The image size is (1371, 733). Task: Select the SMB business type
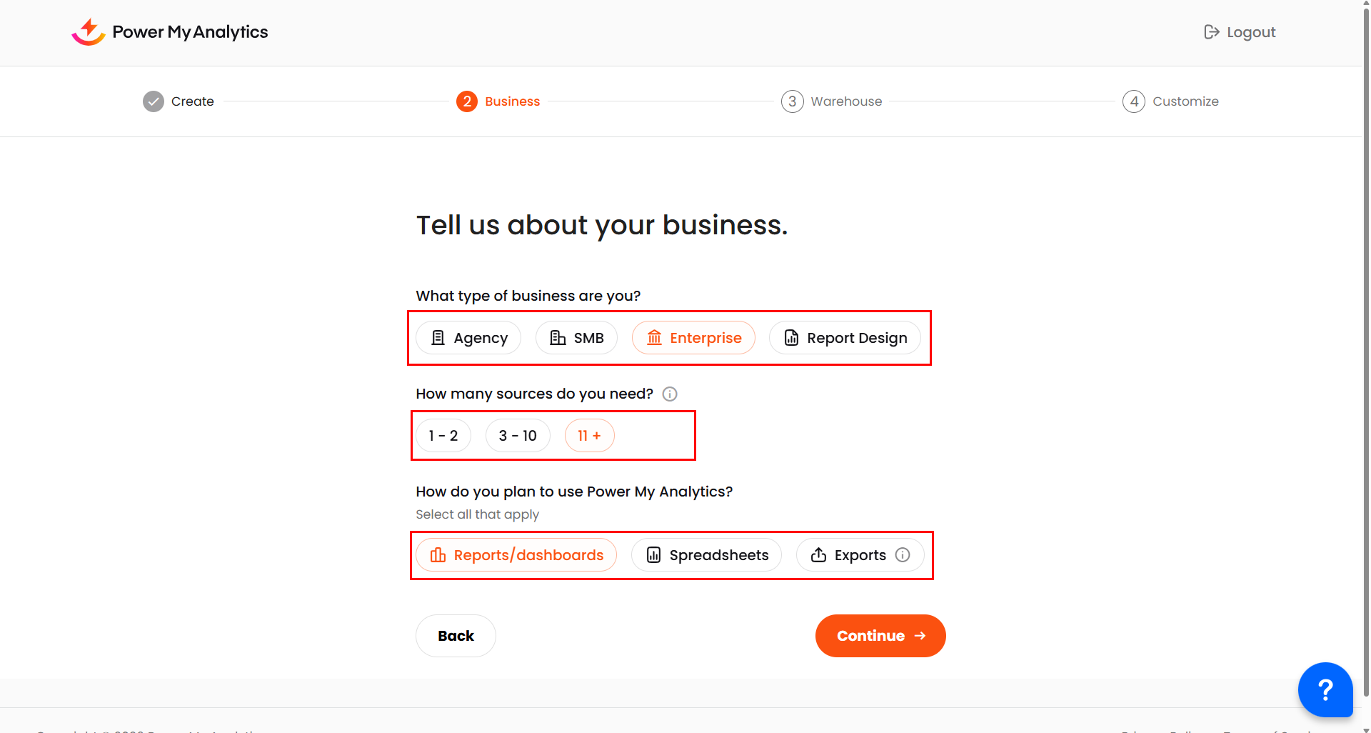[x=576, y=338]
